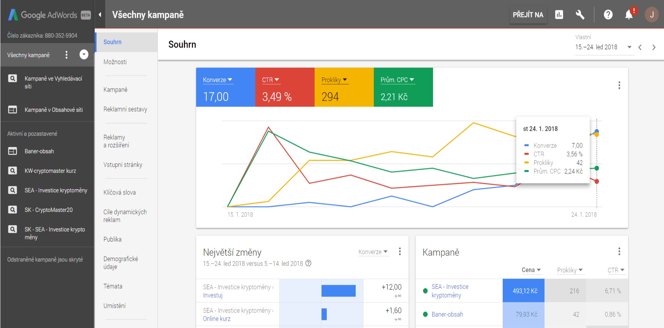Screen dimensions: 664x328
Task: Open the Investuj ad group link
Action: tap(213, 295)
